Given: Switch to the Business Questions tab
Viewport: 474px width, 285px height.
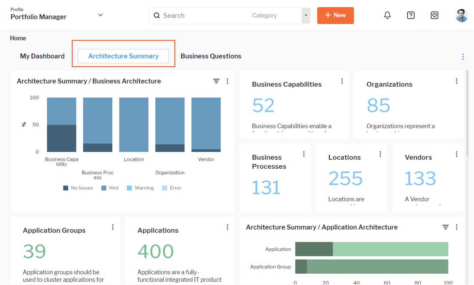Looking at the screenshot, I should pos(211,56).
